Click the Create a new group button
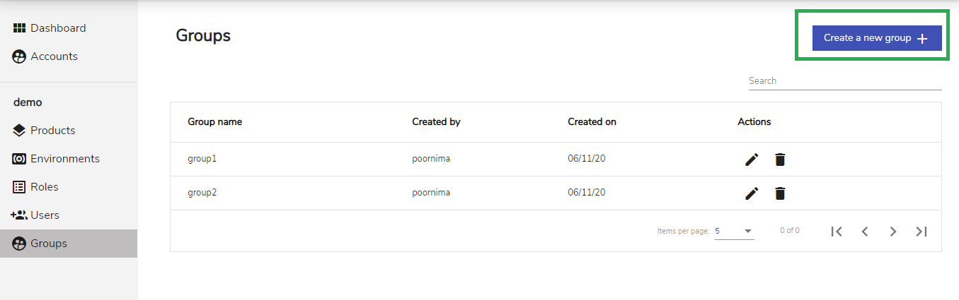Viewport: 959px width, 300px height. [877, 38]
